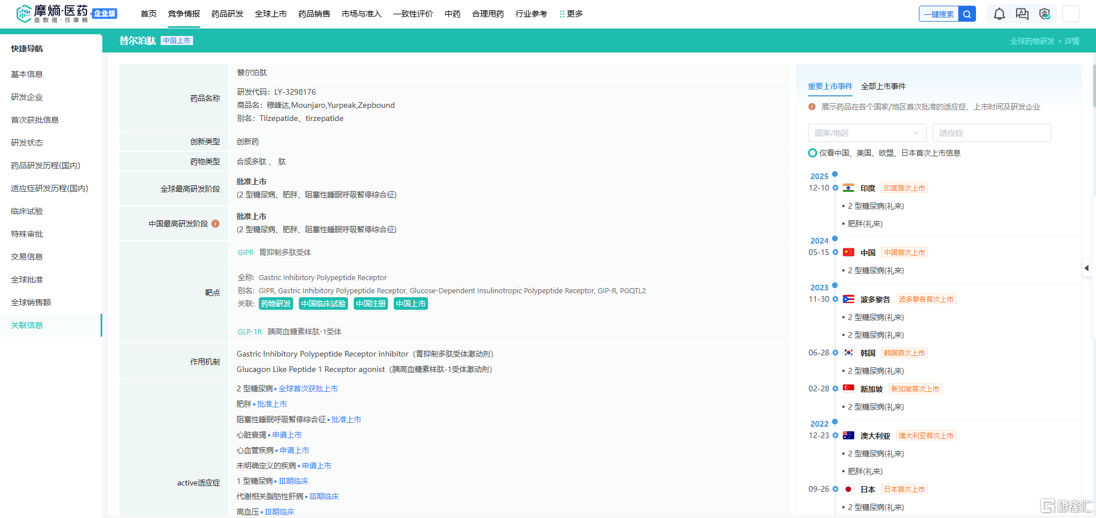Image resolution: width=1096 pixels, height=518 pixels.
Task: Click the 药物研发 tag button
Action: (x=276, y=303)
